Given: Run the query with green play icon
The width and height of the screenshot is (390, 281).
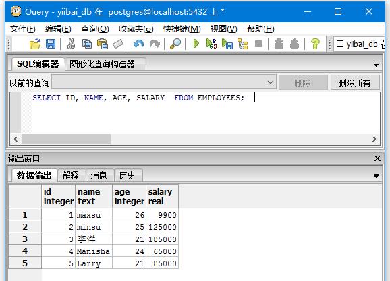Looking at the screenshot, I should [x=196, y=44].
